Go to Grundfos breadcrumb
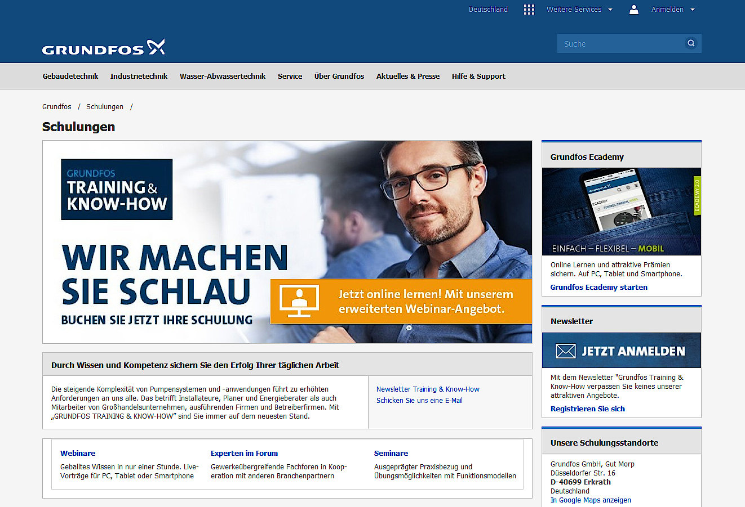This screenshot has height=507, width=745. 57,106
